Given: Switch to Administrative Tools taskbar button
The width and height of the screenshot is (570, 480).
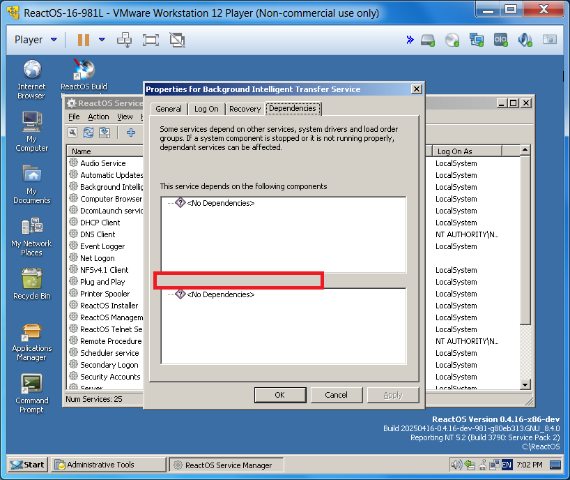Looking at the screenshot, I should [x=108, y=465].
